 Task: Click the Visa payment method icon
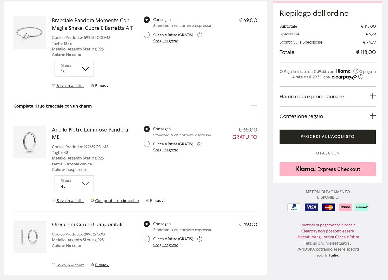coord(311,207)
